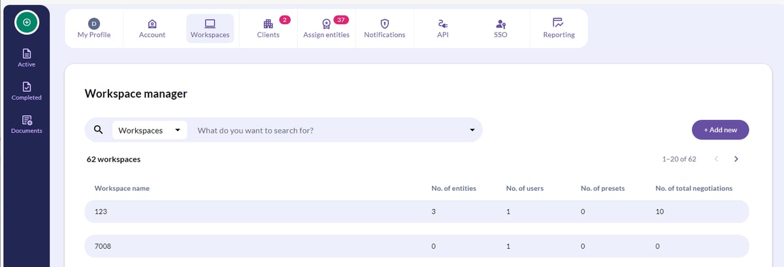Image resolution: width=784 pixels, height=267 pixels.
Task: Open the Notifications shield icon
Action: pos(384,23)
